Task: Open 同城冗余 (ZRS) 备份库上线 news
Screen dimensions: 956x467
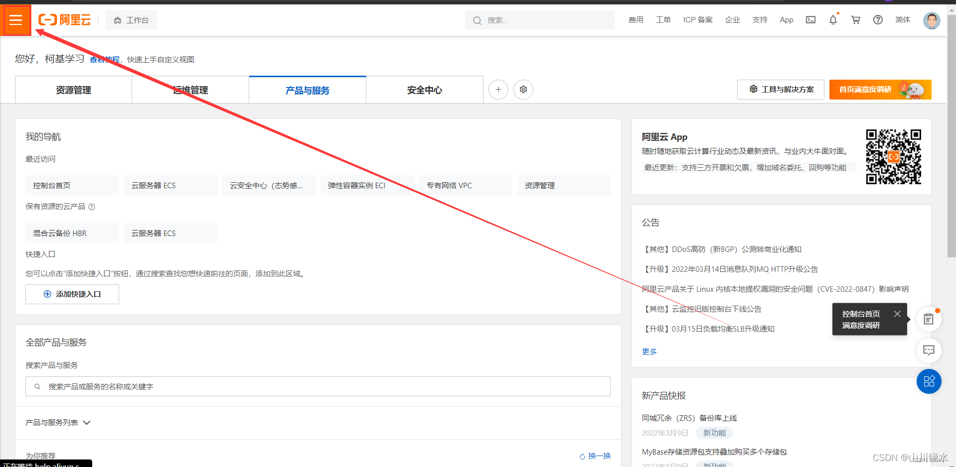Action: pos(689,418)
